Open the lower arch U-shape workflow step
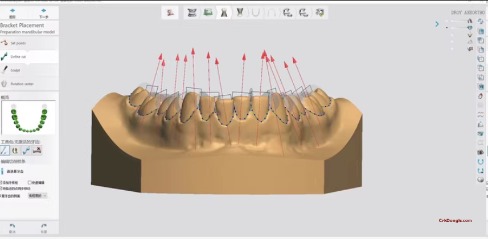The height and width of the screenshot is (239, 488). [x=256, y=12]
